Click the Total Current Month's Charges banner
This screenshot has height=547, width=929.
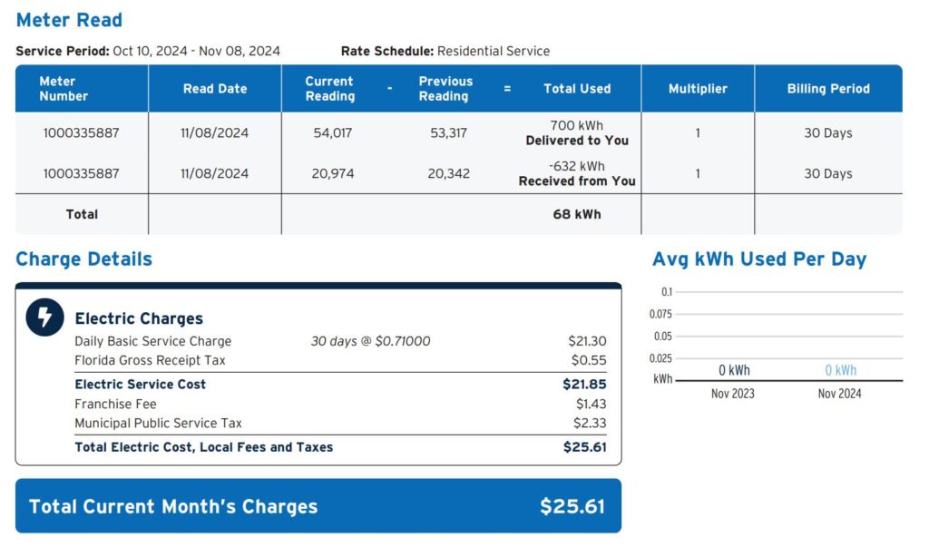(318, 506)
